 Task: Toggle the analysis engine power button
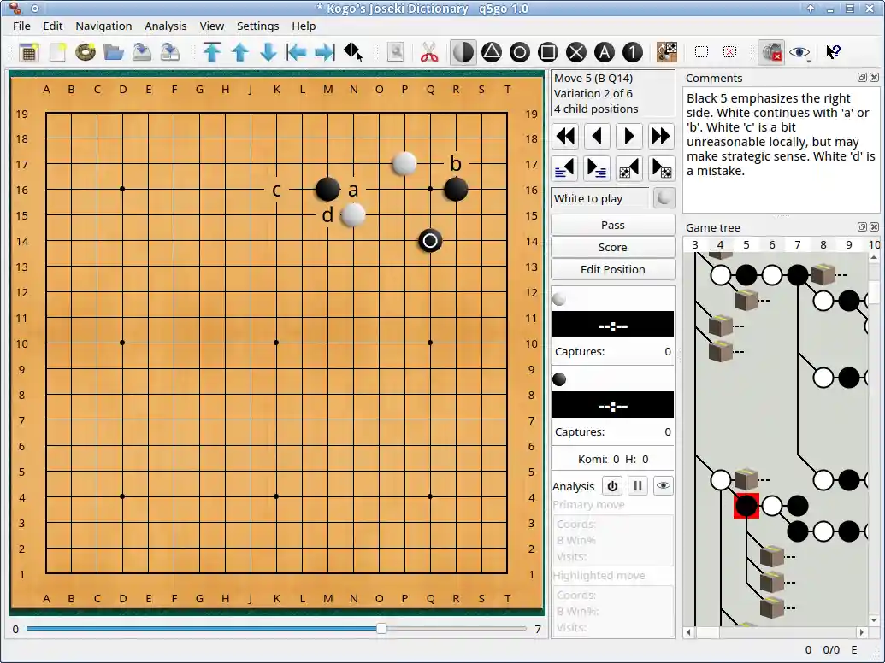coord(612,485)
